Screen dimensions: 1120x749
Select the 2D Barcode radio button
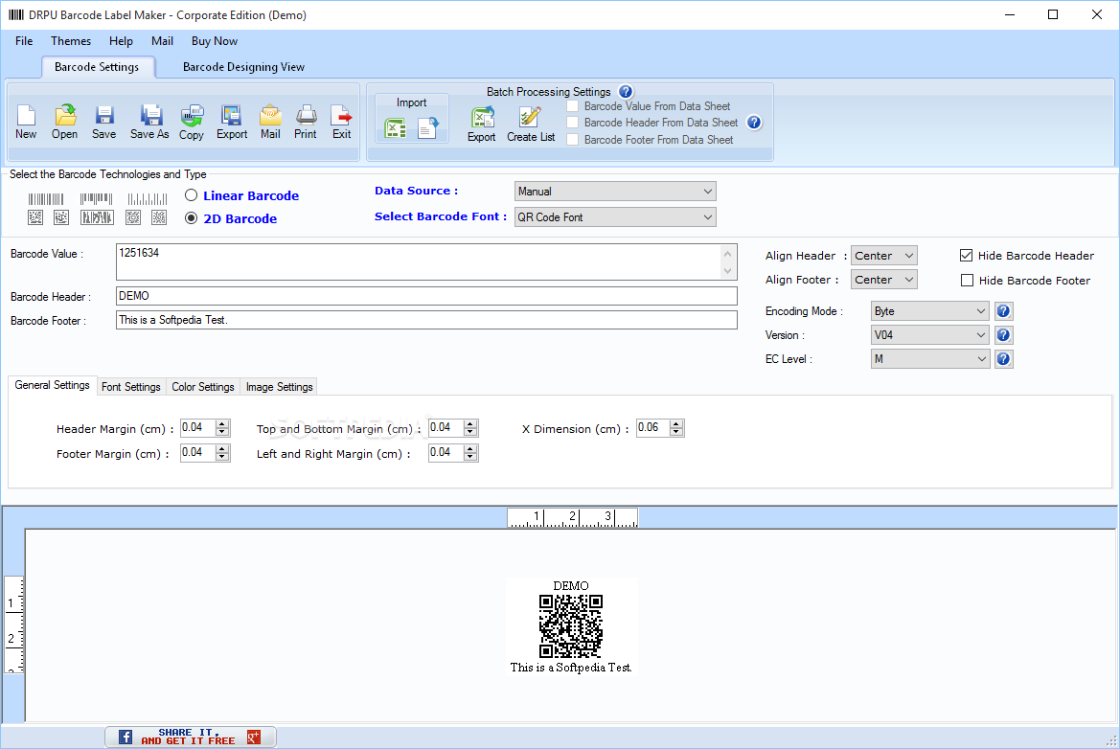coord(191,218)
